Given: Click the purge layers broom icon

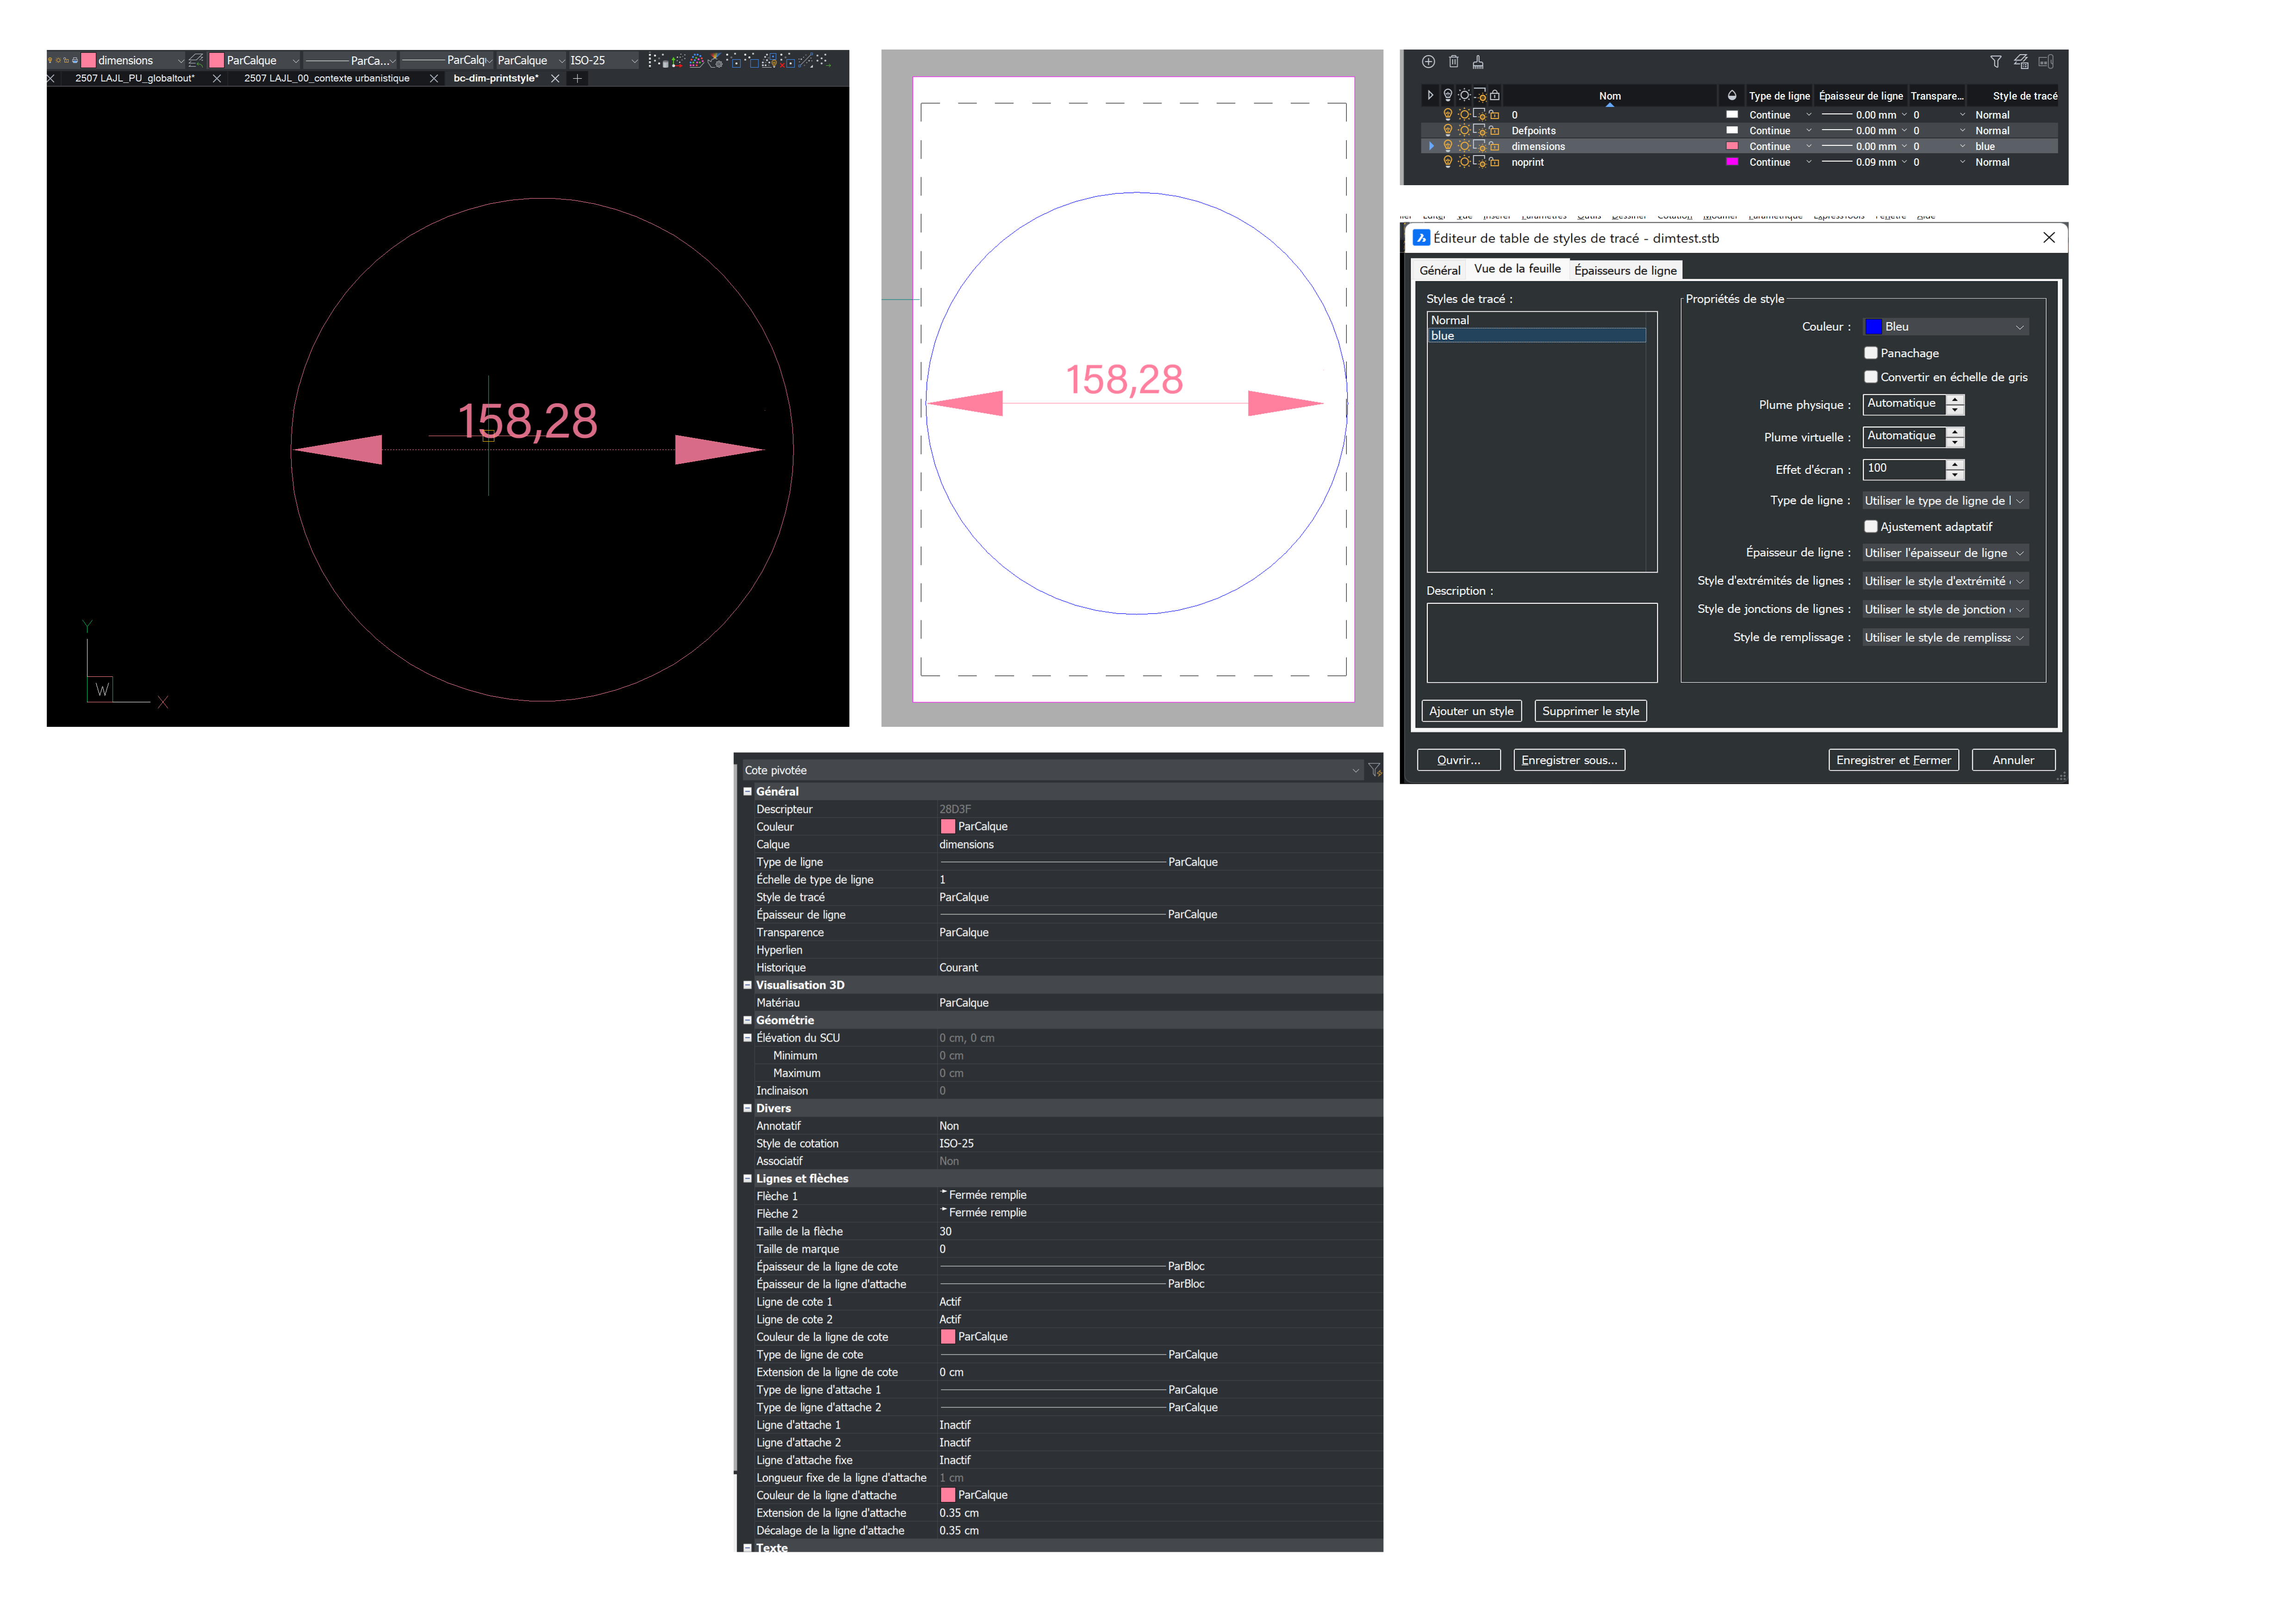Looking at the screenshot, I should [1478, 62].
